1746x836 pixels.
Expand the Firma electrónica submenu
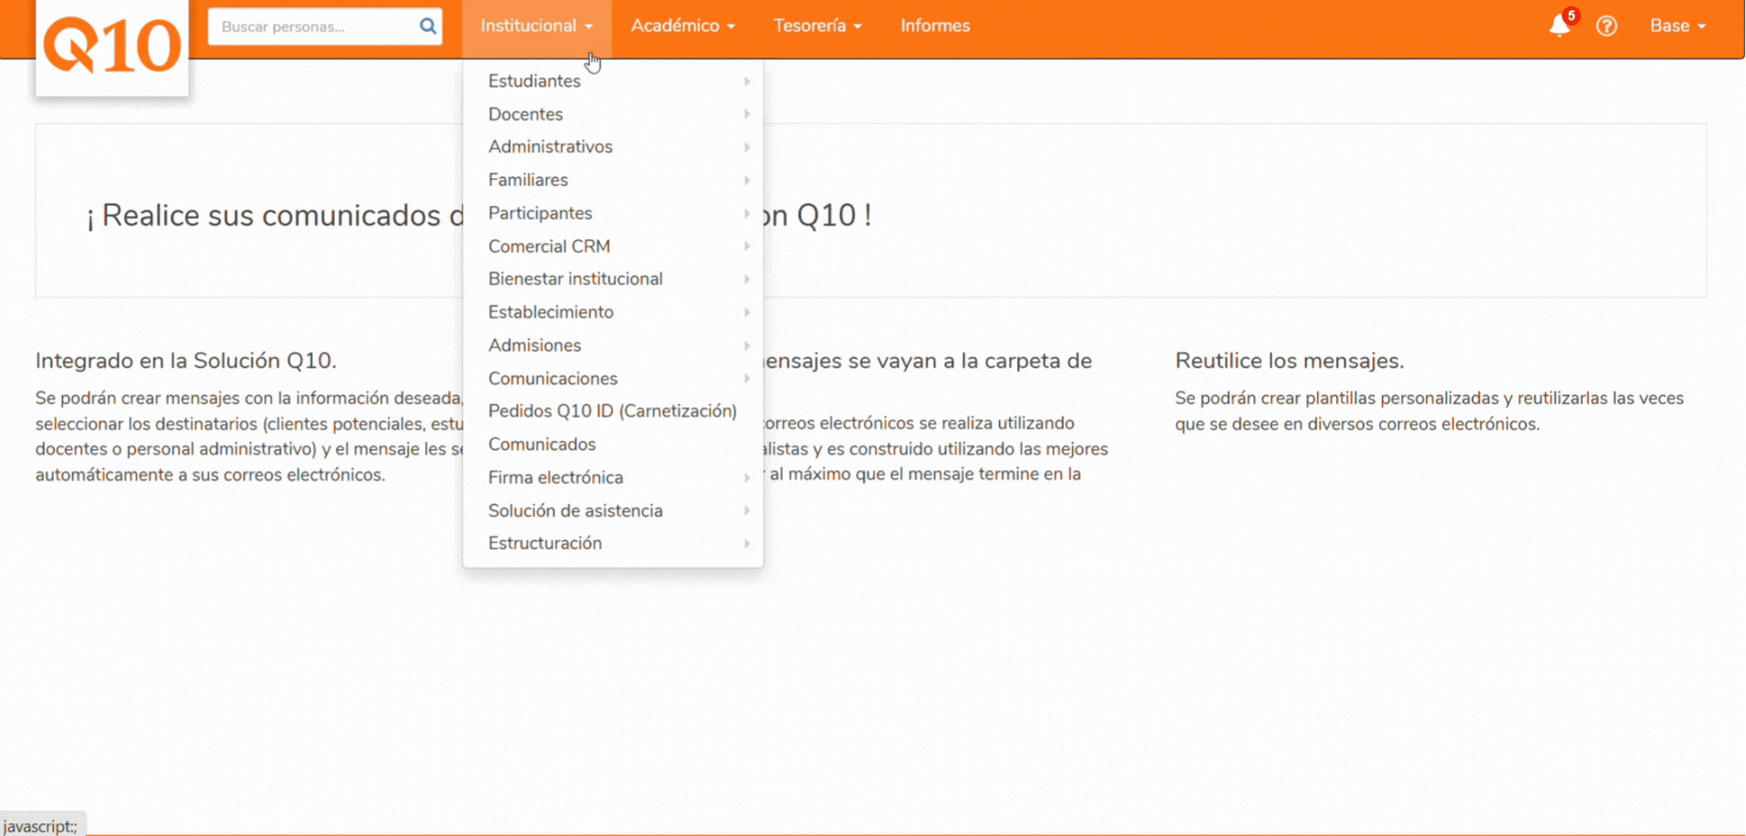tap(613, 477)
